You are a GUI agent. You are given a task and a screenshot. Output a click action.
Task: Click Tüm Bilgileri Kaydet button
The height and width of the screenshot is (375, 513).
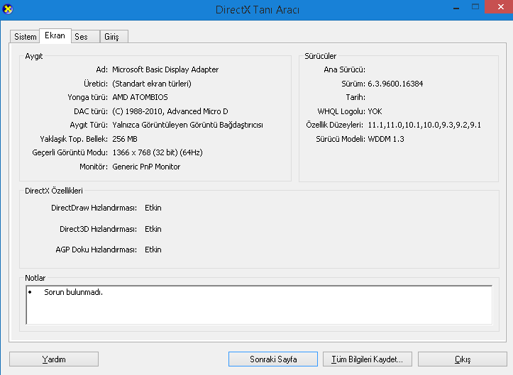coord(367,359)
